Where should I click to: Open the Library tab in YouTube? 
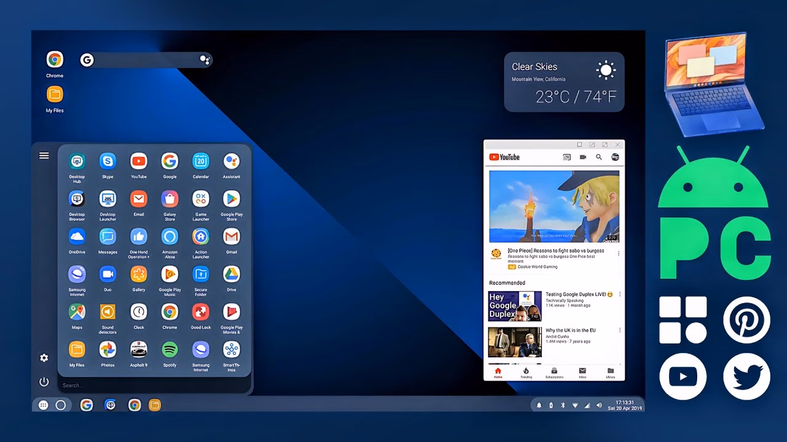[x=610, y=371]
